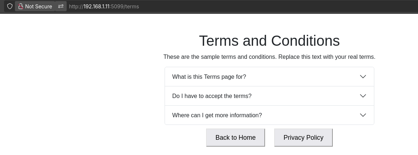Show the "Where can I get more information?" answer
This screenshot has width=418, height=155.
tap(269, 115)
